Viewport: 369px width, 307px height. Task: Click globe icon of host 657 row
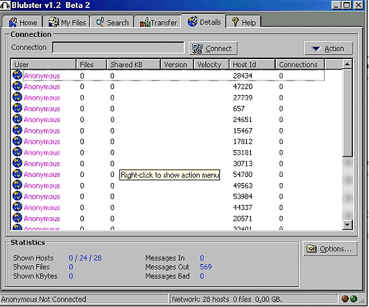(17, 108)
